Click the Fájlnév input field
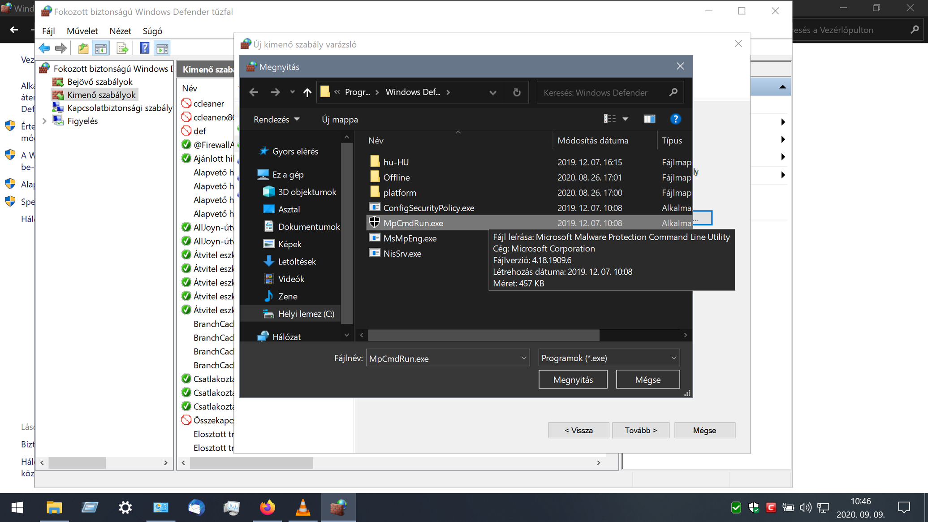The height and width of the screenshot is (522, 928). tap(443, 358)
